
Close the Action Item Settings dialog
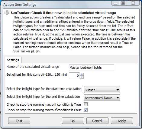(133, 3)
